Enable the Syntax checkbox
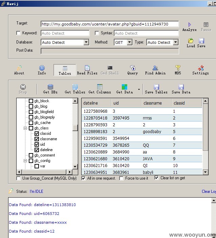Image resolution: width=216 pixels, height=238 pixels. pyautogui.click(x=97, y=33)
